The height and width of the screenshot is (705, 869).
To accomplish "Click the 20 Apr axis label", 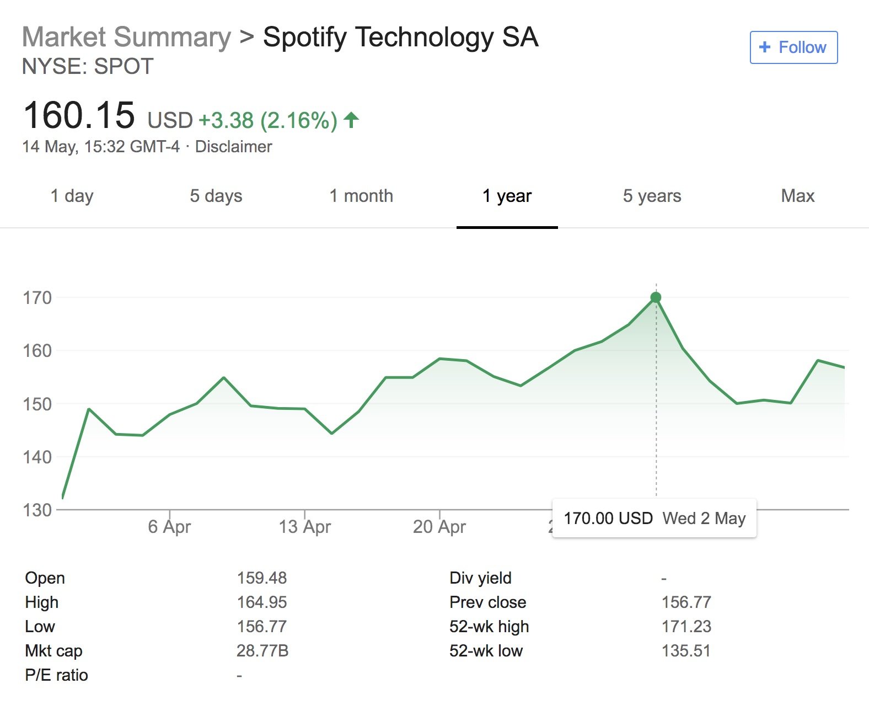I will pos(439,527).
